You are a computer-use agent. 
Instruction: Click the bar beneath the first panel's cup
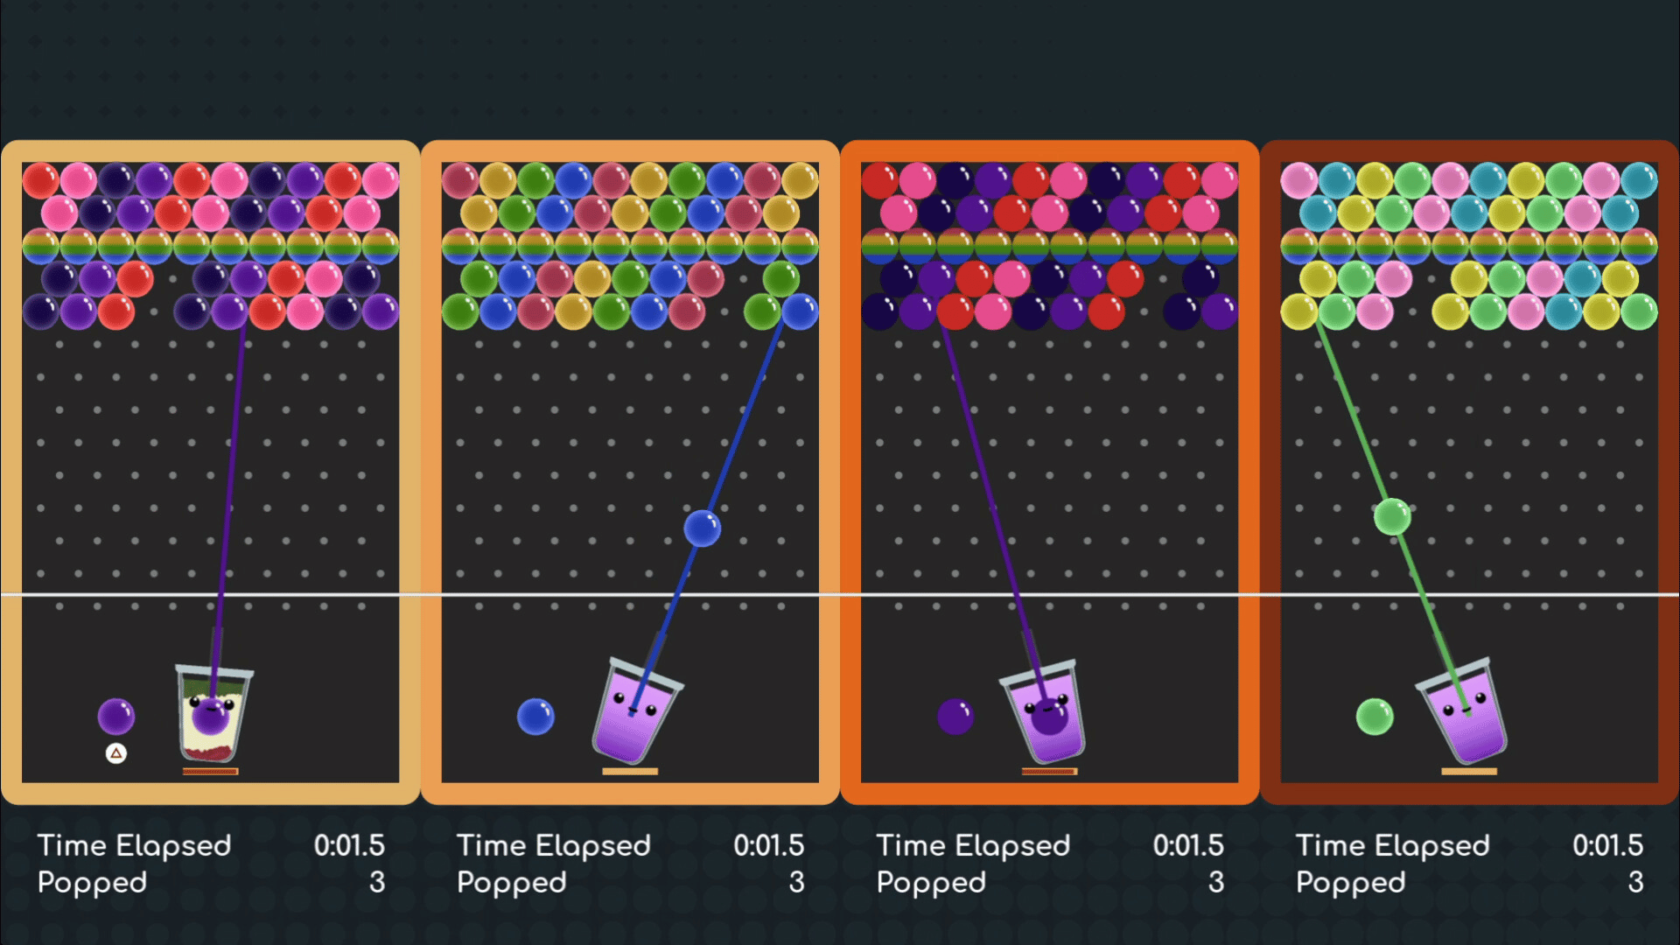click(210, 772)
